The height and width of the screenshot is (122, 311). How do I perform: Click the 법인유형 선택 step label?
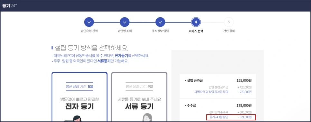(x=89, y=31)
